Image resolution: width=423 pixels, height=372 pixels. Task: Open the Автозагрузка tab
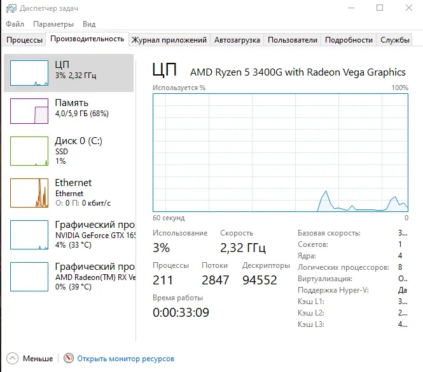[237, 40]
